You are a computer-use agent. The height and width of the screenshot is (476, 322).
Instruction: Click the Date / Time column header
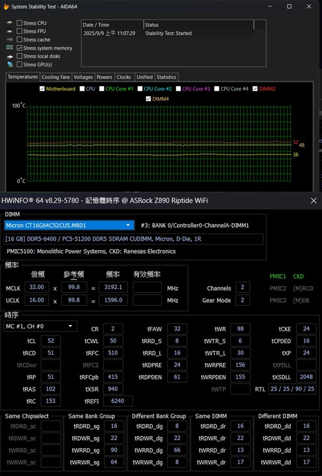[112, 25]
